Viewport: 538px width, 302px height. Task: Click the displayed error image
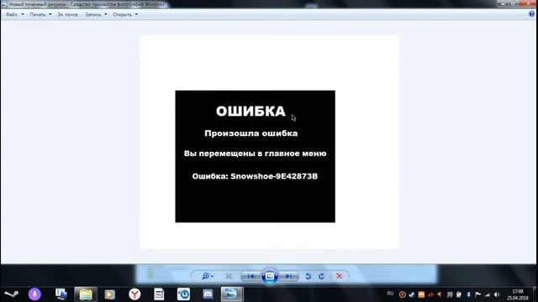coord(269,142)
